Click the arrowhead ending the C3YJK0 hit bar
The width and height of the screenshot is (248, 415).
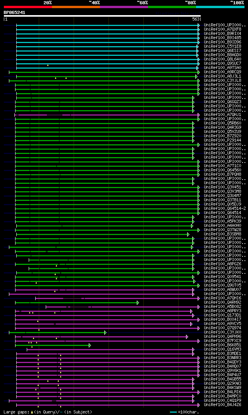click(x=105, y=332)
